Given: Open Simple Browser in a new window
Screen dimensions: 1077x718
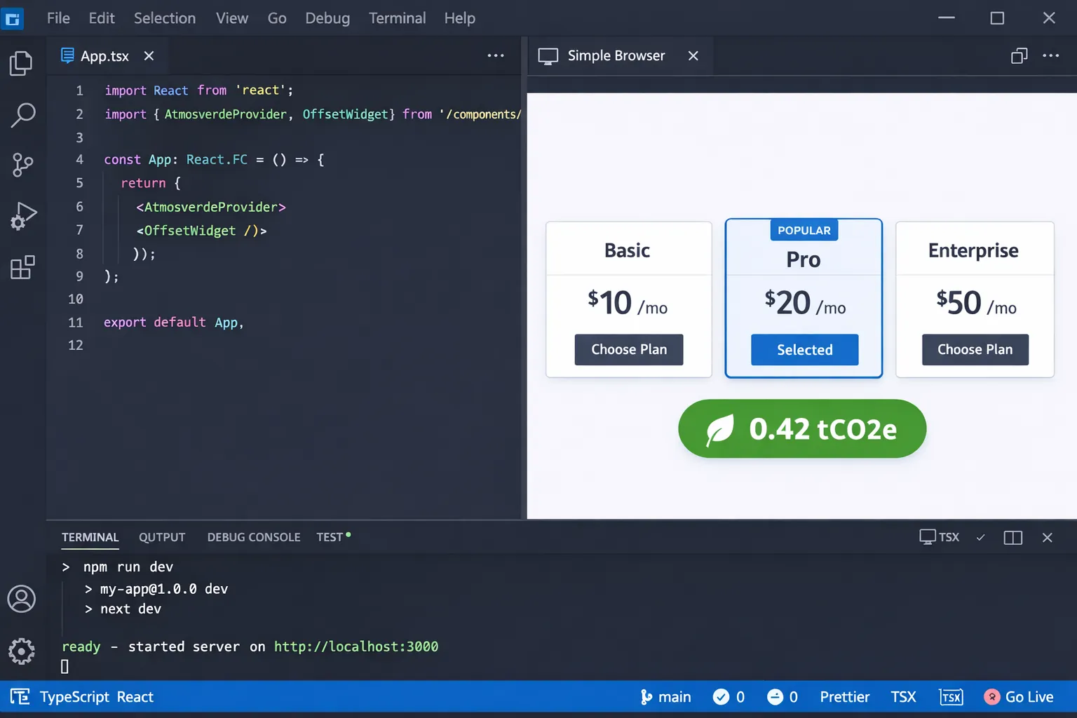Looking at the screenshot, I should 1020,55.
